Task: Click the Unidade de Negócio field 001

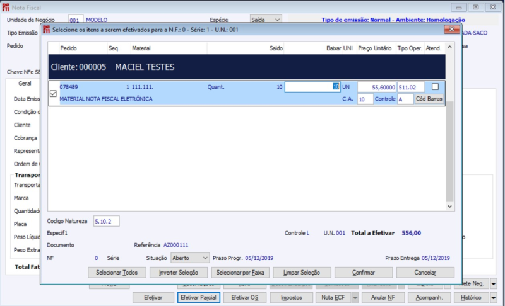Action: tap(76, 20)
